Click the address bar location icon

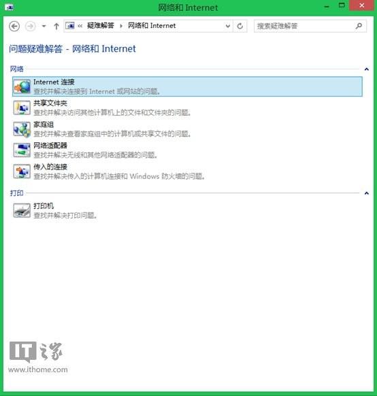point(70,26)
